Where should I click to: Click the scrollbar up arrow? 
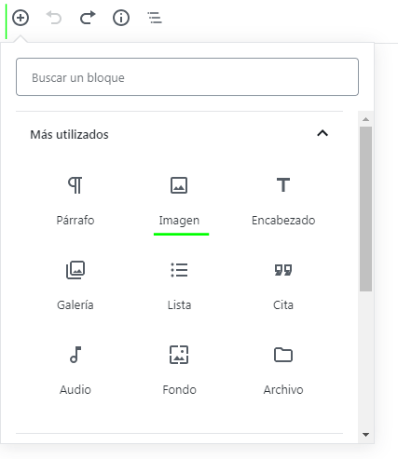point(366,119)
